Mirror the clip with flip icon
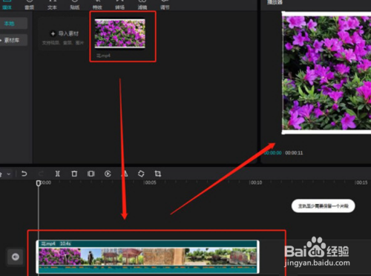Screen dimensions: 371x276 pos(125,174)
